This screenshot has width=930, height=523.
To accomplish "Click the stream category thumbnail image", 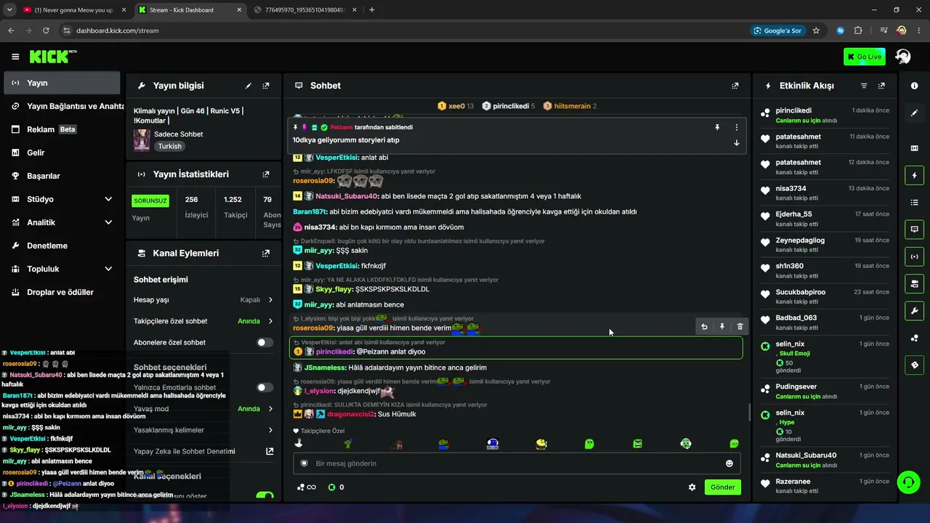I will 142,140.
